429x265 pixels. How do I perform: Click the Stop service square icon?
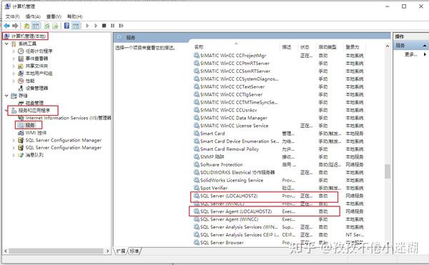[104, 26]
